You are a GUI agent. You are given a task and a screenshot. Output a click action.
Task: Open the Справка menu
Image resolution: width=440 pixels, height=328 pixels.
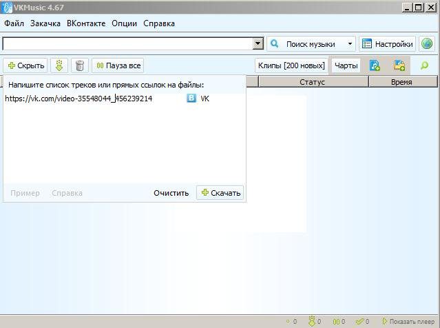pos(159,23)
